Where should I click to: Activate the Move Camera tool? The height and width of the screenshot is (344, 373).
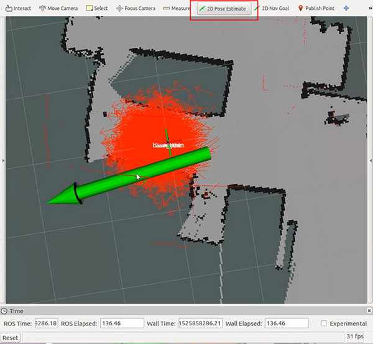pos(58,9)
